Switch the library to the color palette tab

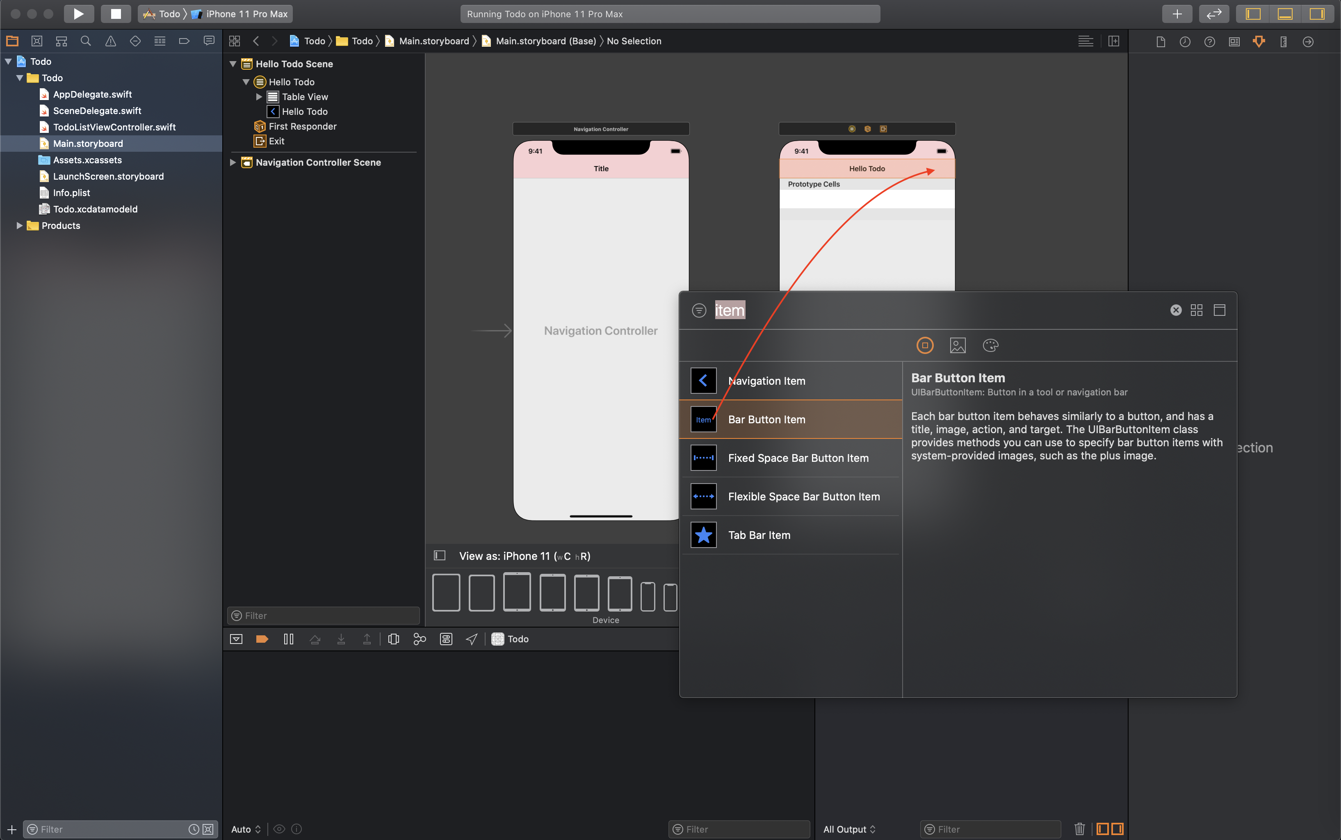coord(990,345)
